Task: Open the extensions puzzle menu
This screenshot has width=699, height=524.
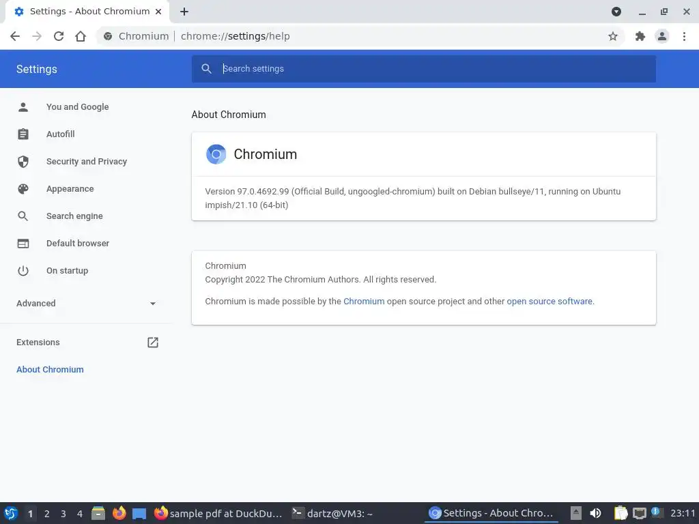Action: click(x=640, y=36)
